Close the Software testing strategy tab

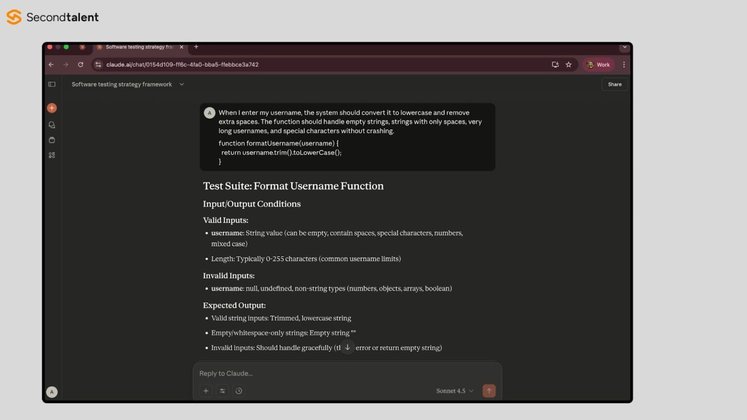tap(181, 47)
